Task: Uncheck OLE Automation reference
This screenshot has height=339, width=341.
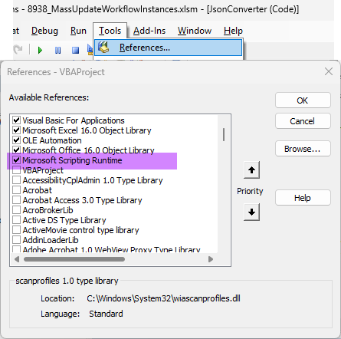Action: [17, 140]
